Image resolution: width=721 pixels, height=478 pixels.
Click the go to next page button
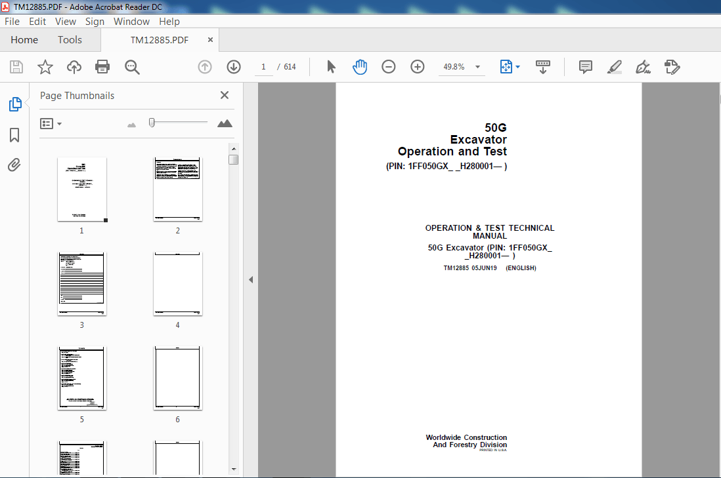[233, 66]
